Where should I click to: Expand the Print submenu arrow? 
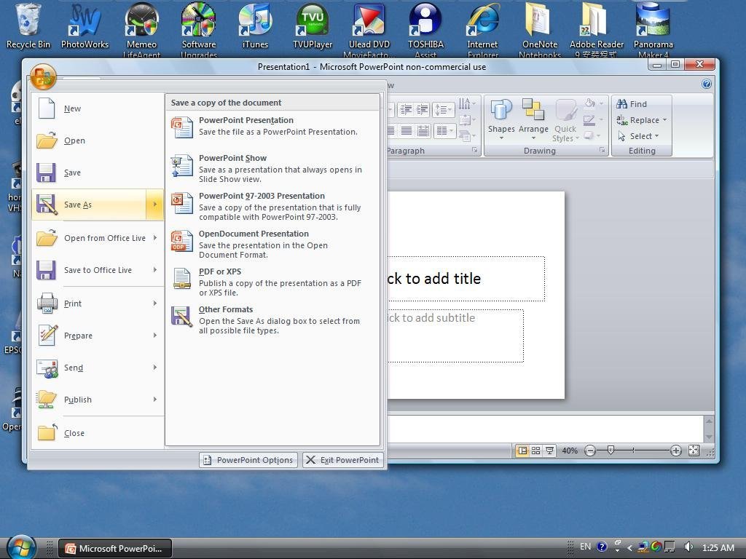point(154,304)
